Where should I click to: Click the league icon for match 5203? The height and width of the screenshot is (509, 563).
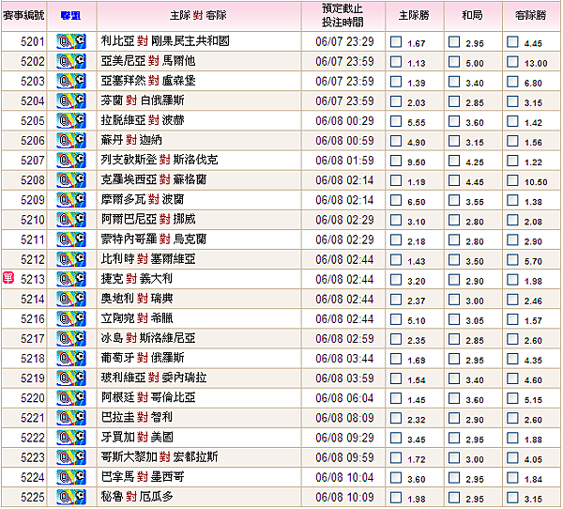[71, 82]
